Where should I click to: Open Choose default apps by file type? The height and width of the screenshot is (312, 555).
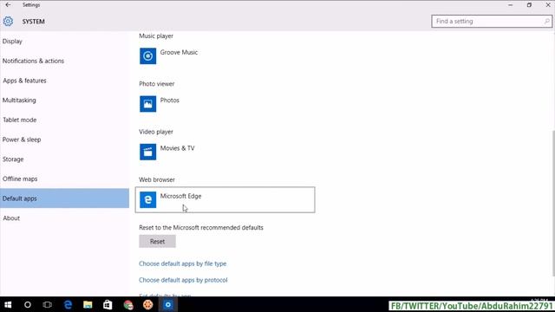click(x=183, y=263)
